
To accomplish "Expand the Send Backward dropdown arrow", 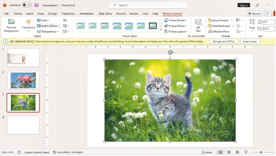I will click(233, 26).
